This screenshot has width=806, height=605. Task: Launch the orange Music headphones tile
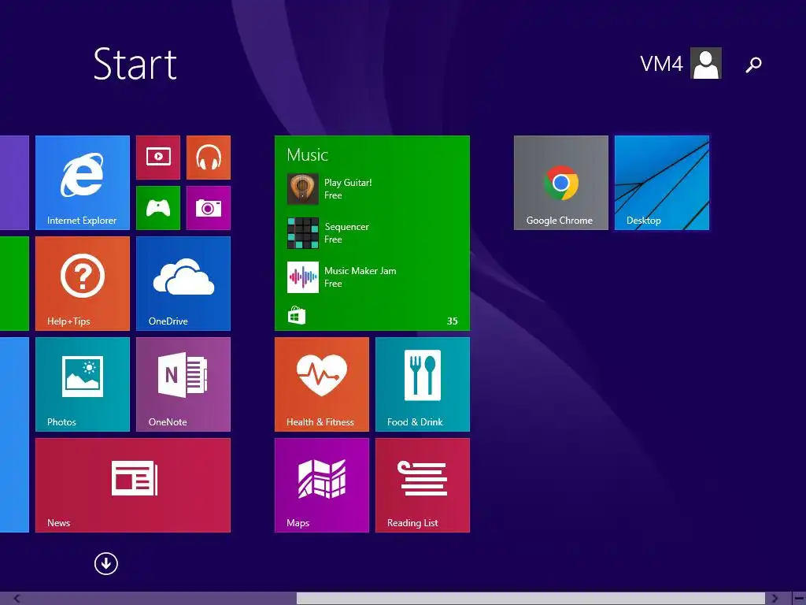(209, 158)
